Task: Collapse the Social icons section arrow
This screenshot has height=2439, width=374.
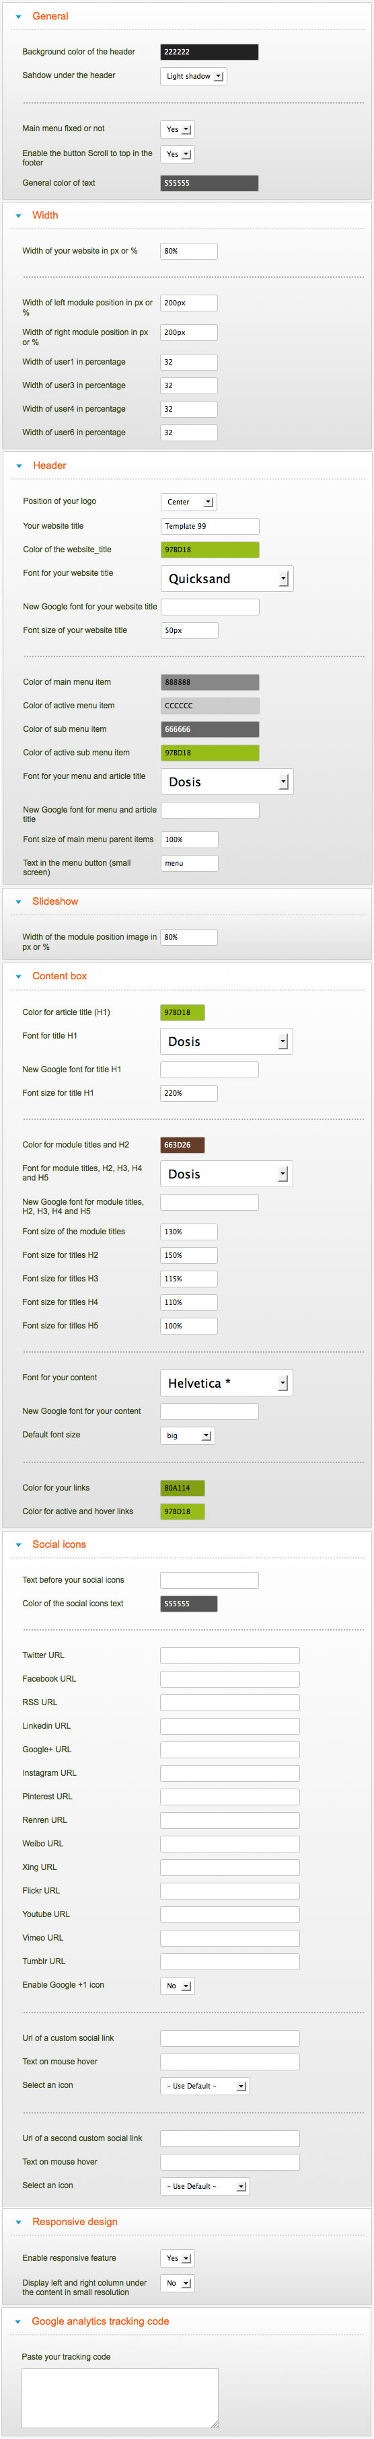Action: [18, 1545]
